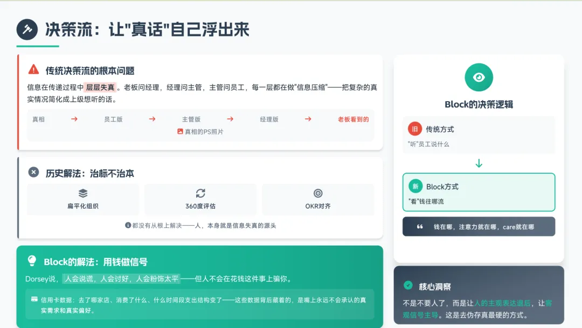Click the caption 真相的PS照片
This screenshot has width=582, height=328.
coord(204,132)
